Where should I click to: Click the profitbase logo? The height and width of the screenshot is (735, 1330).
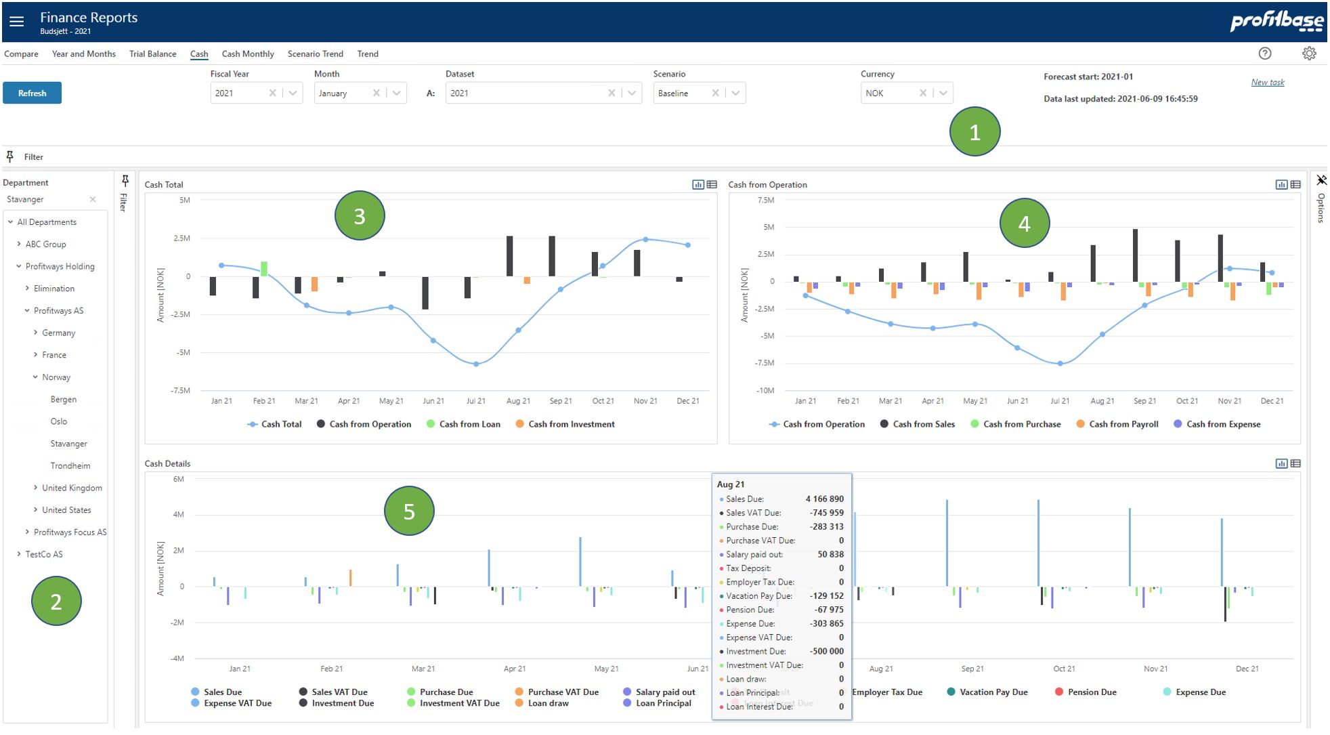(x=1276, y=21)
